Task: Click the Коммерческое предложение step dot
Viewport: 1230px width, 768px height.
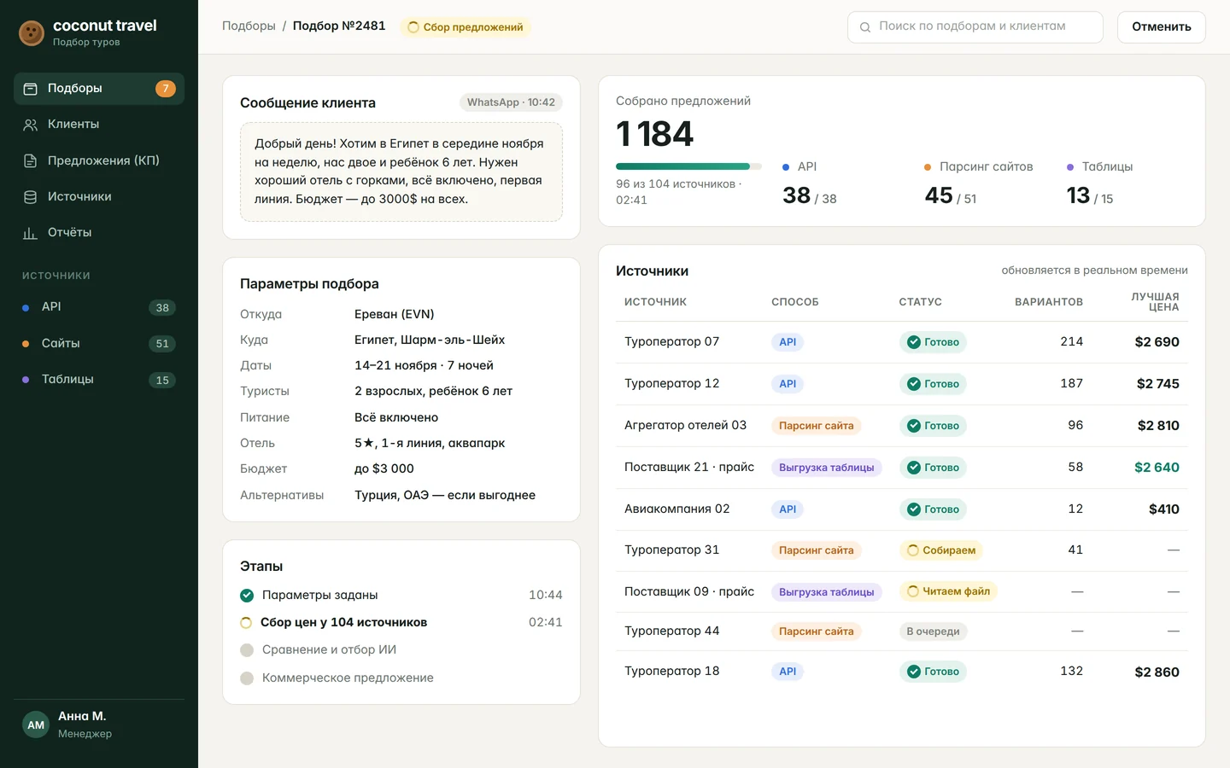Action: click(x=247, y=678)
